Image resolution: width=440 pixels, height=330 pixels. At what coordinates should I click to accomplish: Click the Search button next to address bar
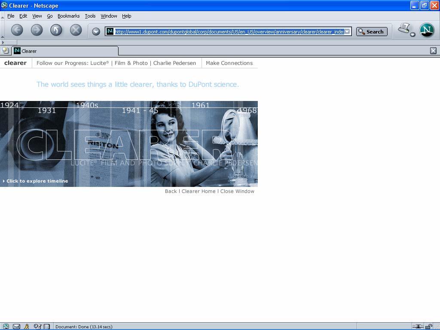(x=372, y=32)
